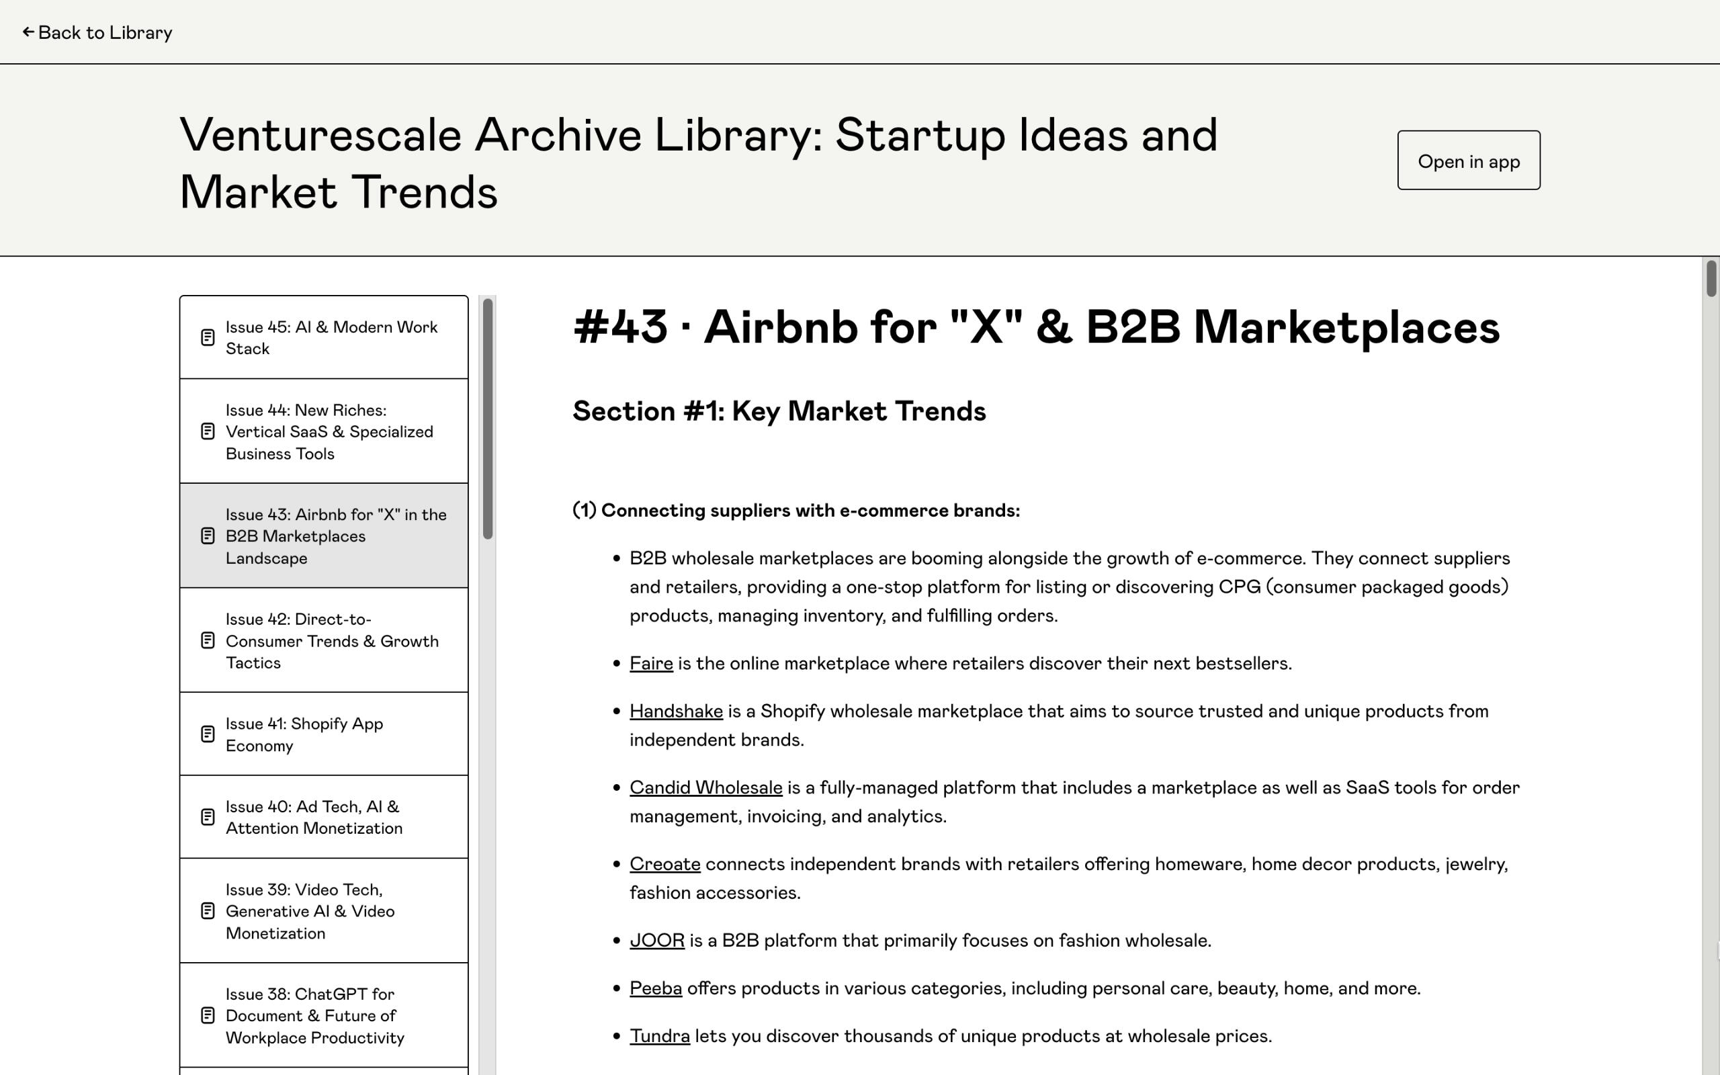Click the sidebar issue list scrollbar
The image size is (1720, 1075).
488,419
